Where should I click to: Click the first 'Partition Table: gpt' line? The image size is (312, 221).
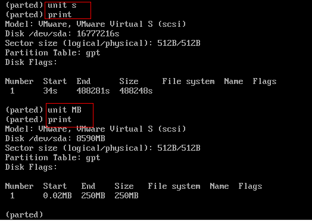click(x=52, y=53)
